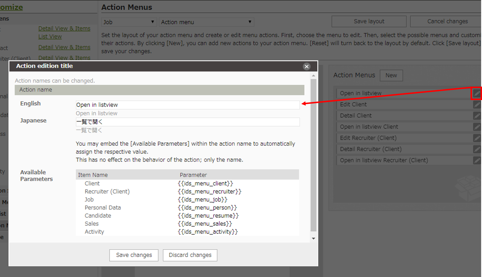The image size is (482, 277).
Task: Click the edit pencil for Detail Client
Action: (477, 115)
